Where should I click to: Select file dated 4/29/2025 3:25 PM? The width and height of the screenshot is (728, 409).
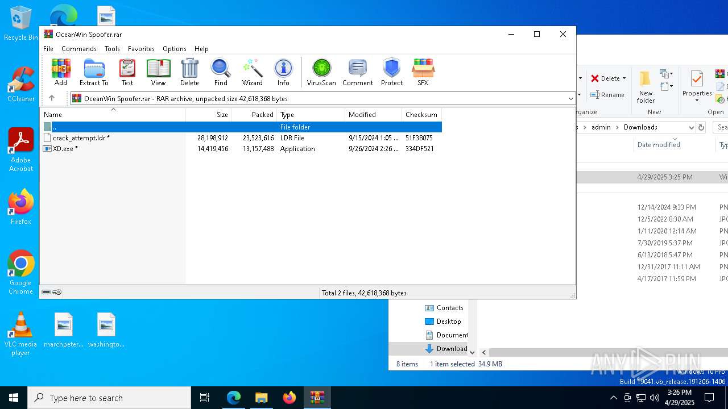pos(652,177)
